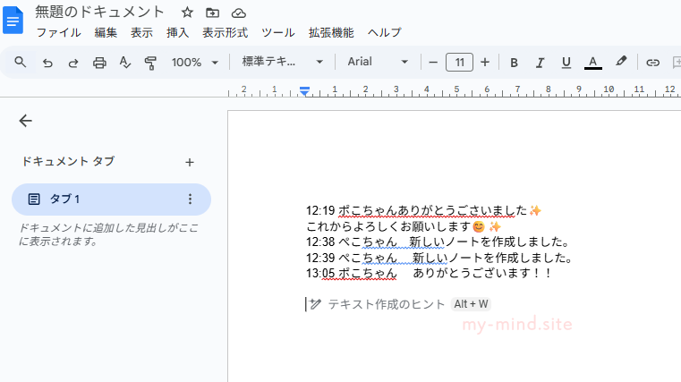Click the ドキュメント タブ heading
This screenshot has height=382, width=681.
[68, 162]
